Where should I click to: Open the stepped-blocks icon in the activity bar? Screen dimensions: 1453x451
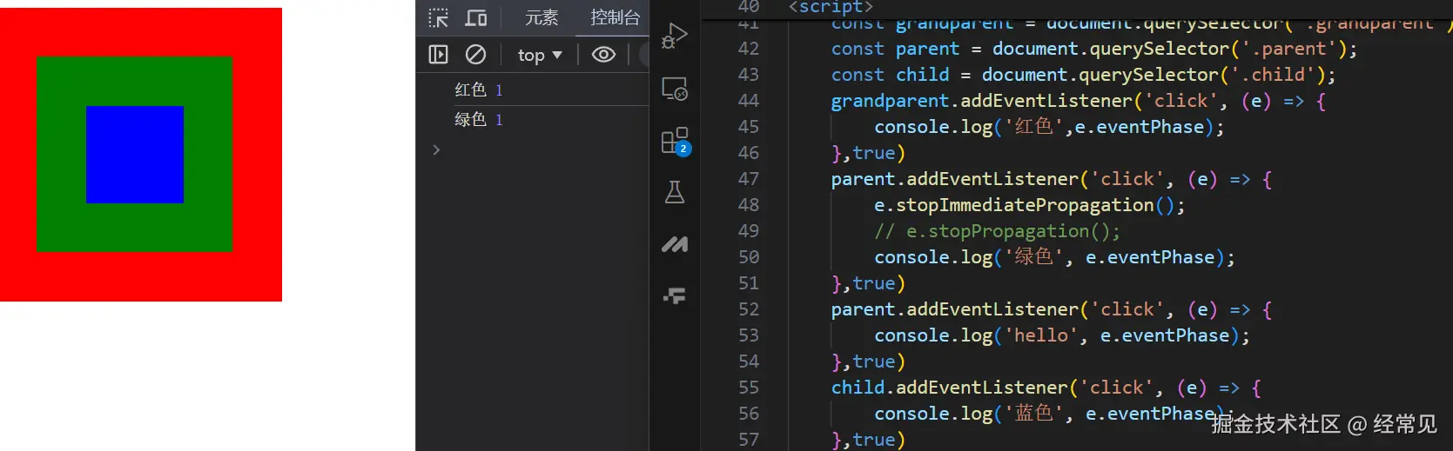(x=675, y=296)
